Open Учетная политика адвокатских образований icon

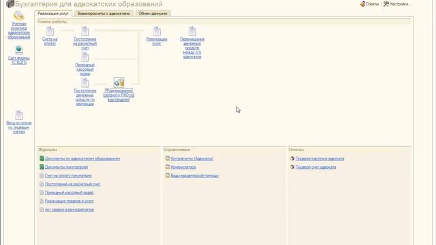tap(18, 16)
